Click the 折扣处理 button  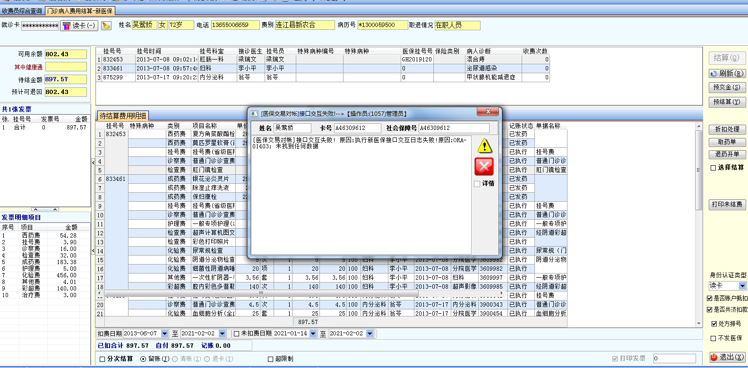click(x=727, y=129)
